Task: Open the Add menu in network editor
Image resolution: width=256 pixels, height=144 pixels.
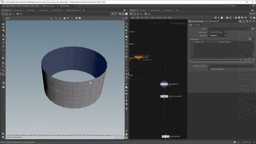Action: coord(133,18)
